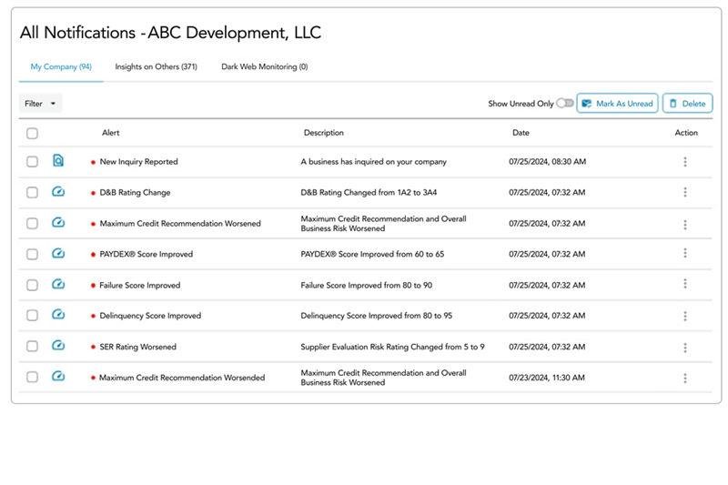Expand the Filter dropdown

coord(40,104)
